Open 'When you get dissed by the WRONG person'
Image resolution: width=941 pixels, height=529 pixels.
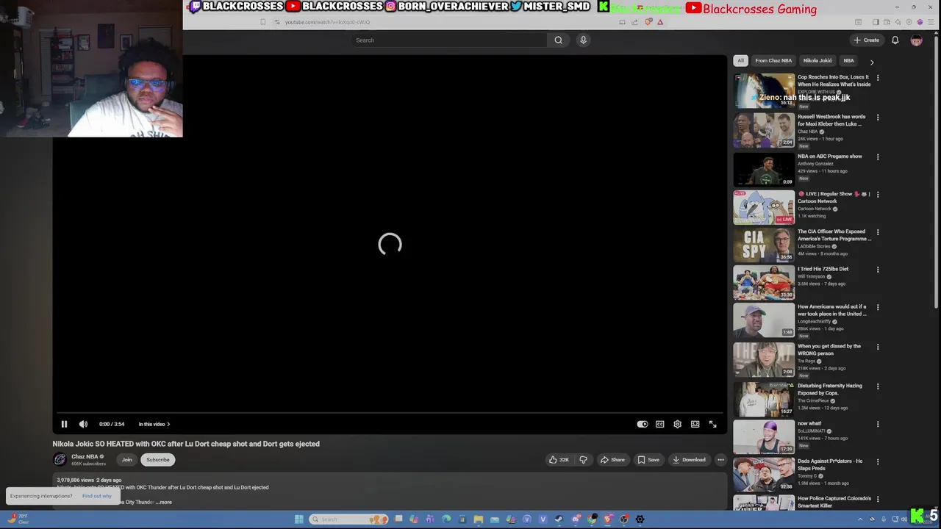pos(829,350)
